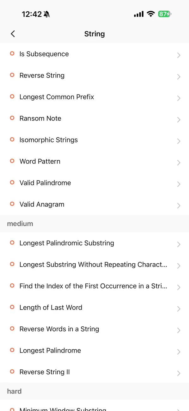Viewport: 189px width, 411px height.
Task: Tap the status icon for Isomorphic Strings
Action: [12, 140]
